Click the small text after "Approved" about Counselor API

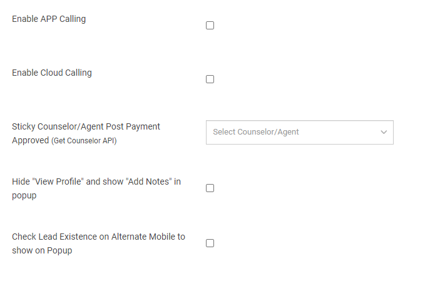coord(84,141)
